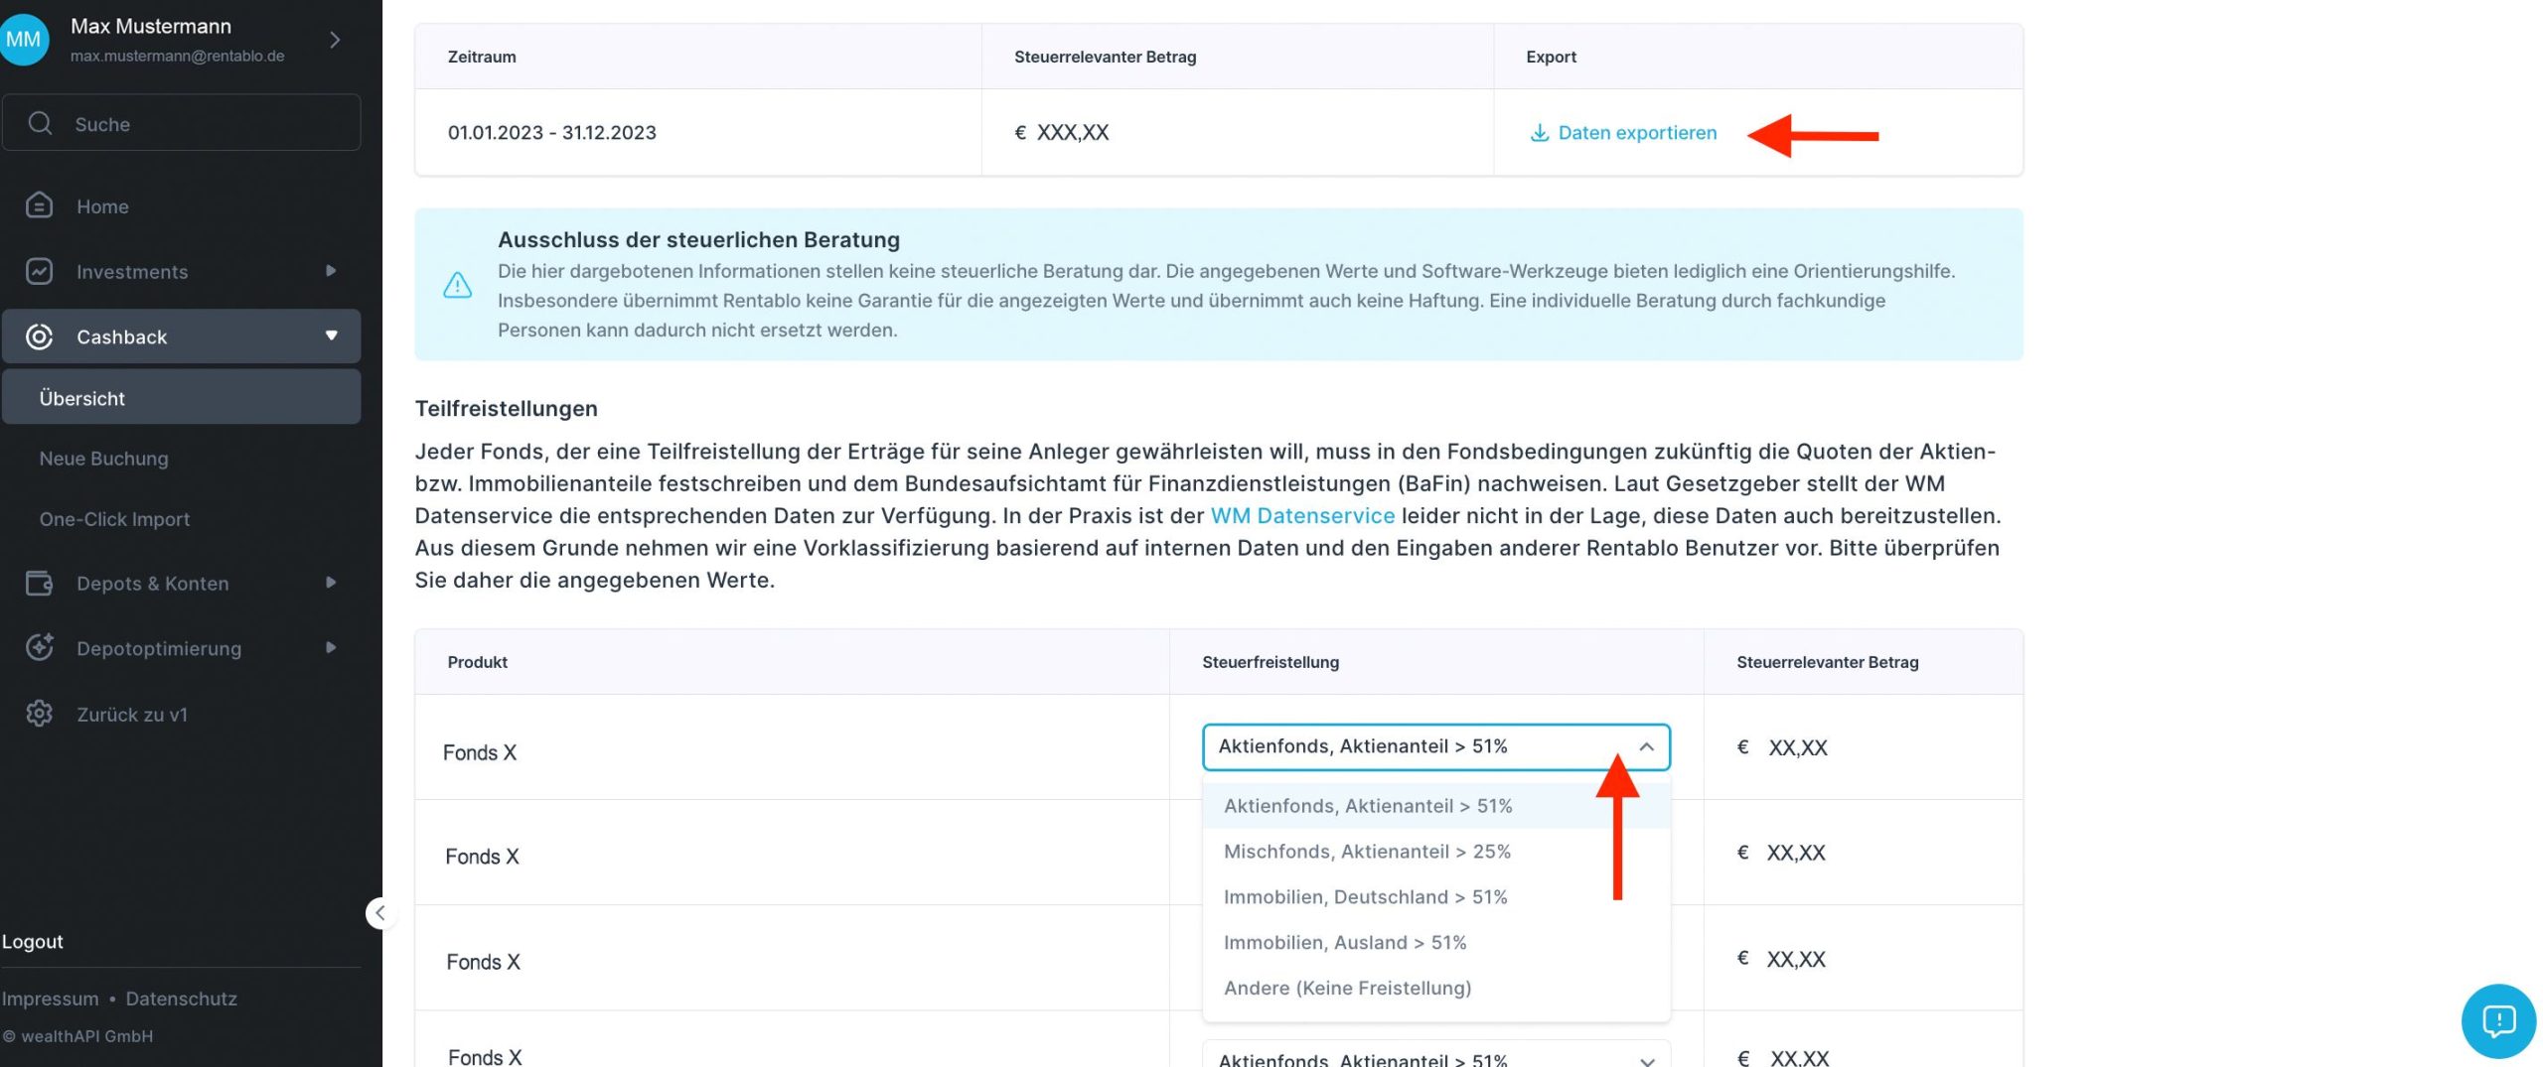The image size is (2543, 1067).
Task: Expand the Investments submenu arrow
Action: pyautogui.click(x=331, y=271)
